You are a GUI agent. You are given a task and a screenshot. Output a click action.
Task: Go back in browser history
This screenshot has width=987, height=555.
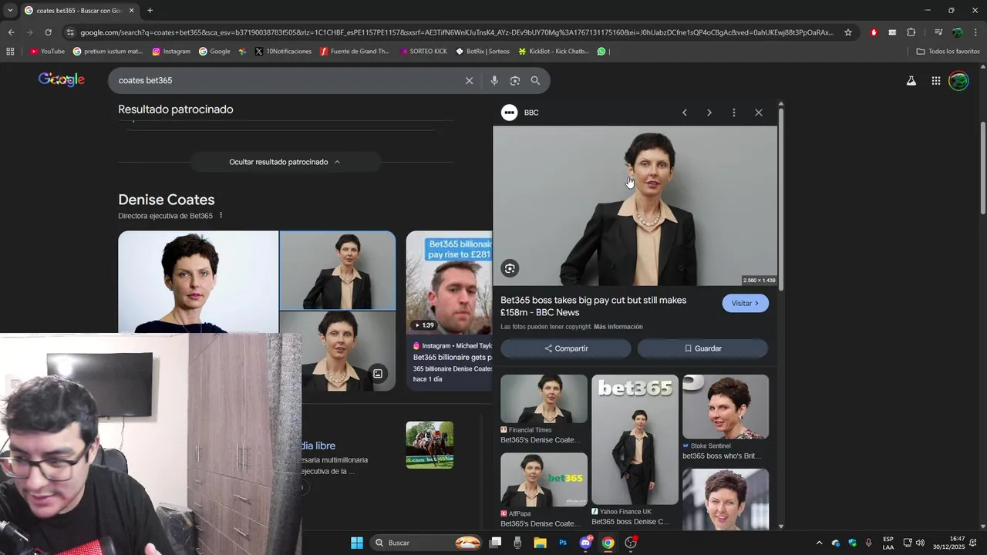click(11, 32)
